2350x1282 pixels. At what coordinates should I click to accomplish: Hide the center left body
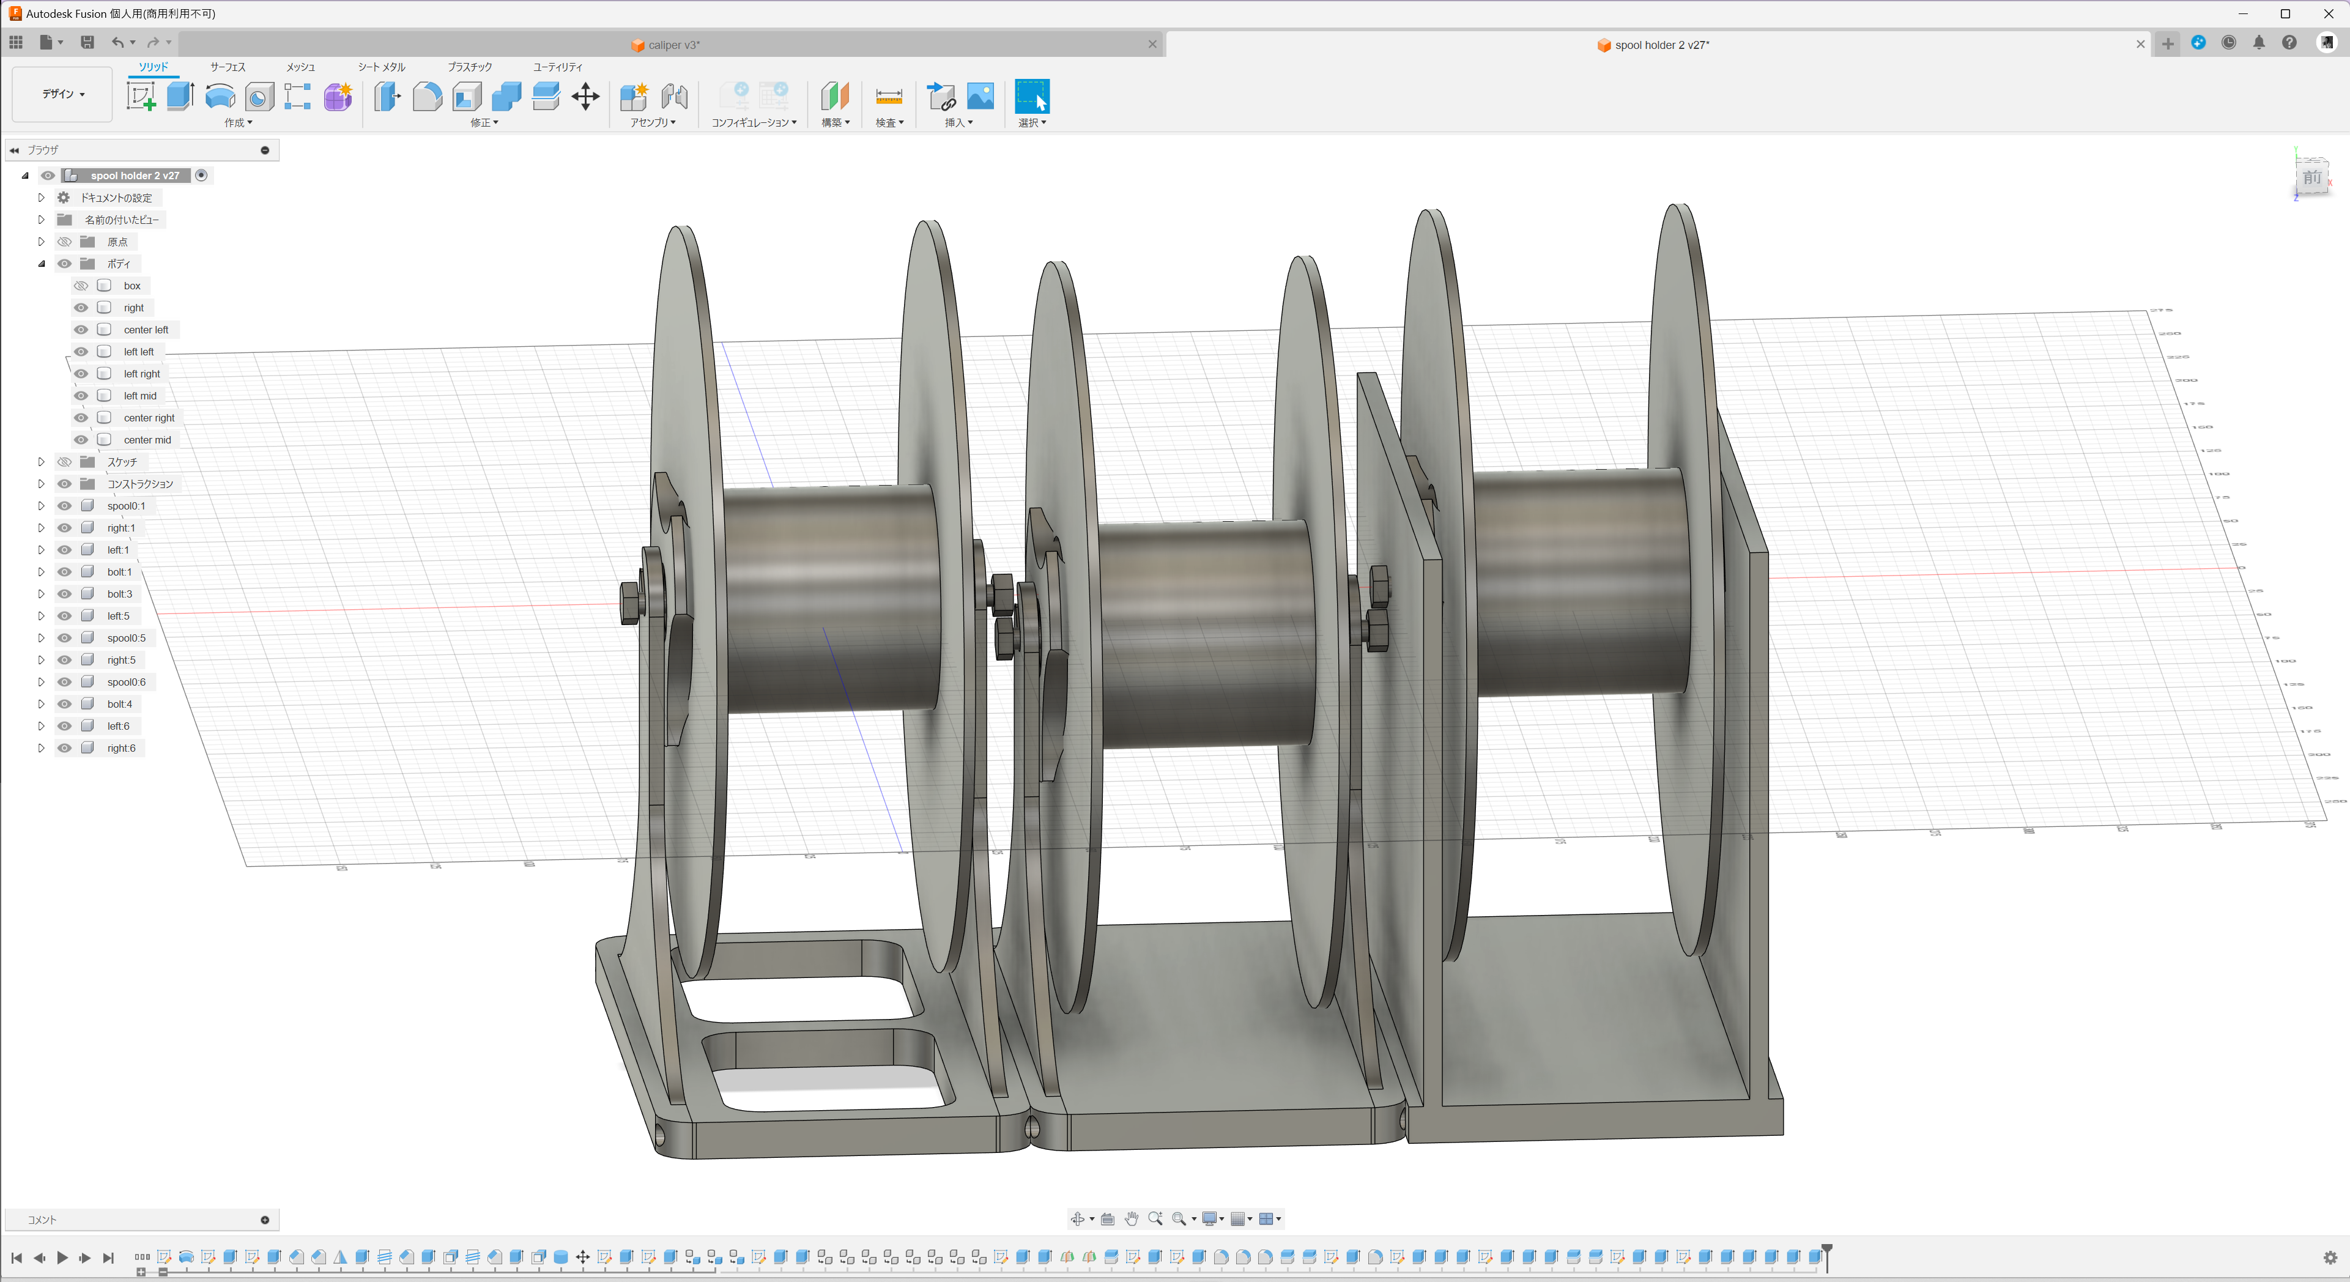tap(81, 330)
